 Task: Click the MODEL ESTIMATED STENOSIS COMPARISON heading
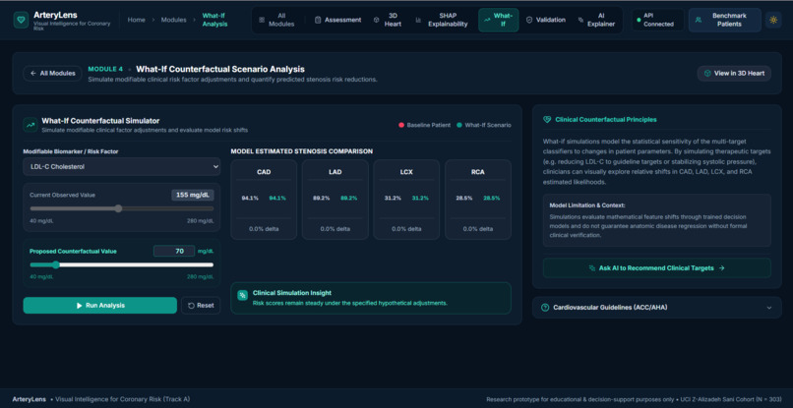(301, 151)
